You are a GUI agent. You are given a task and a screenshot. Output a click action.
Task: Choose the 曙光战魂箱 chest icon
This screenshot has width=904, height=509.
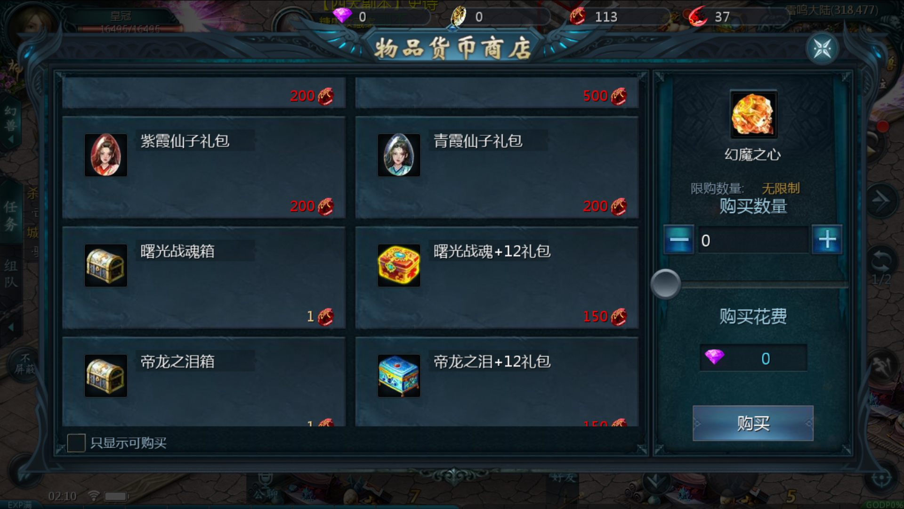[x=105, y=265]
